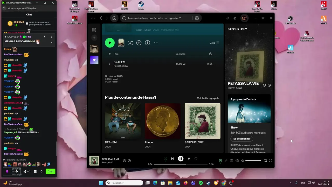Viewport: 332px width, 187px height.
Task: Toggle album shuffle icon beside play button
Action: coord(130,43)
